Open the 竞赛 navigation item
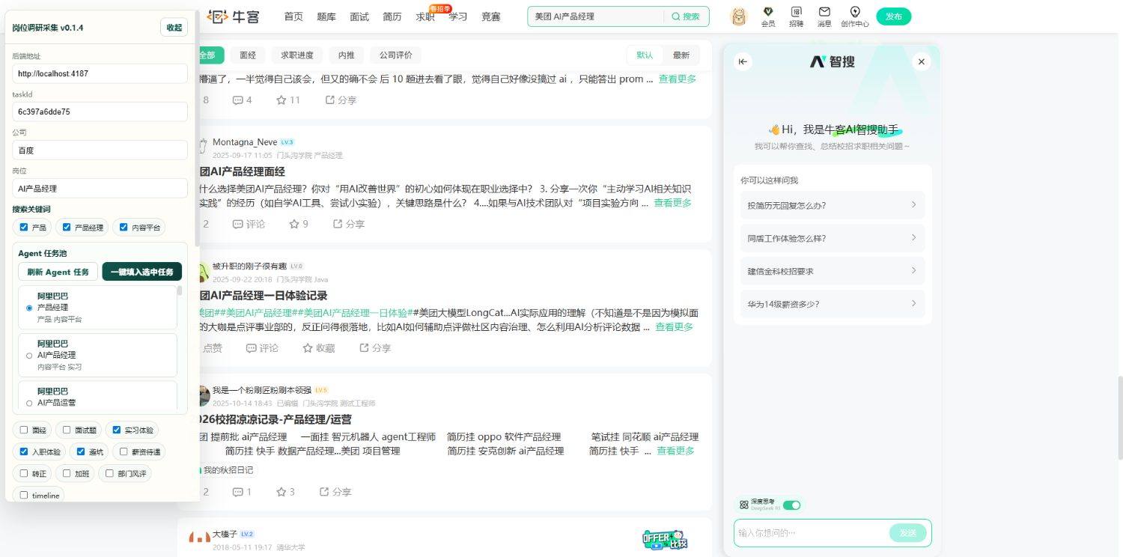This screenshot has height=557, width=1123. (491, 16)
